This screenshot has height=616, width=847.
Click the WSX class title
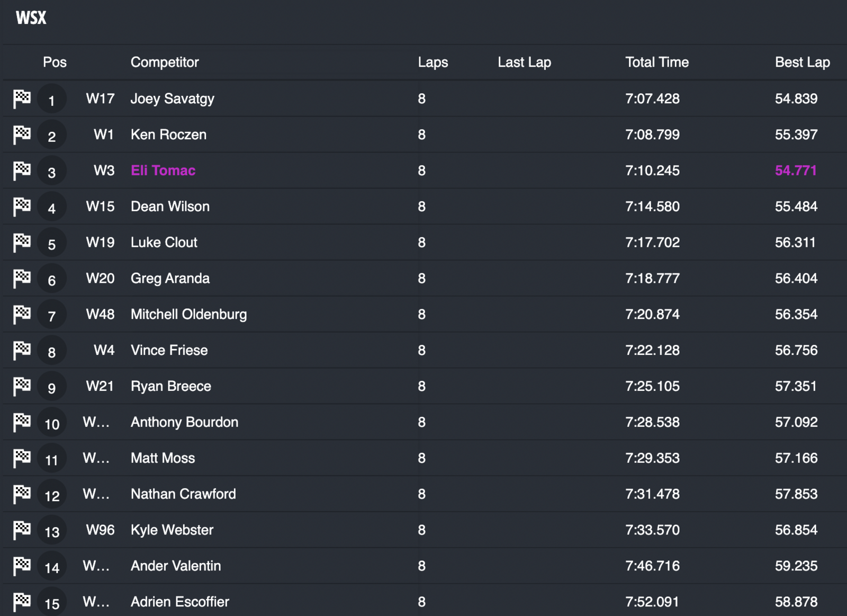point(31,18)
